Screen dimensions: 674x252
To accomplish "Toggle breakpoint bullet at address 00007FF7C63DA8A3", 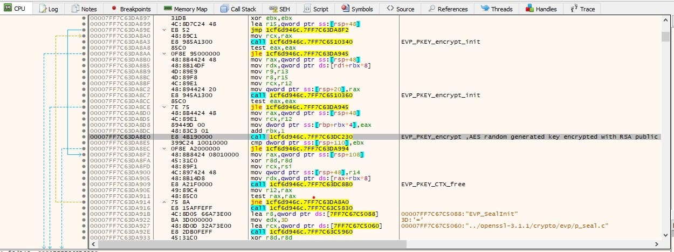I will (84, 42).
